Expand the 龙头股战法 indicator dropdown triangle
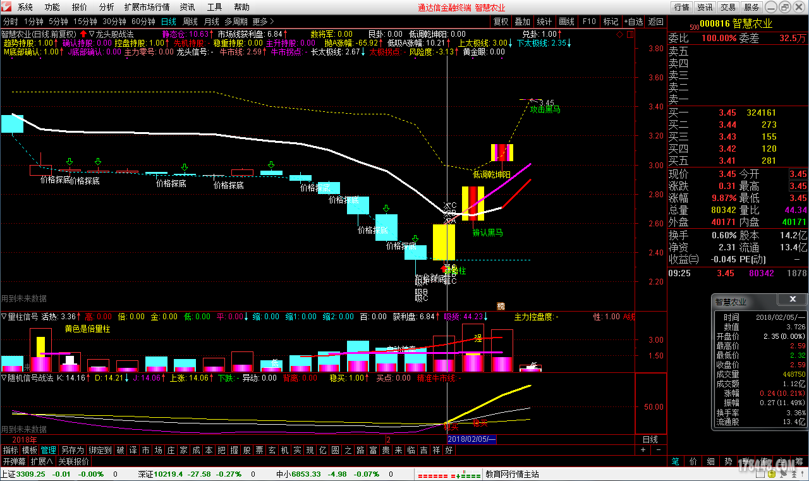 [92, 34]
